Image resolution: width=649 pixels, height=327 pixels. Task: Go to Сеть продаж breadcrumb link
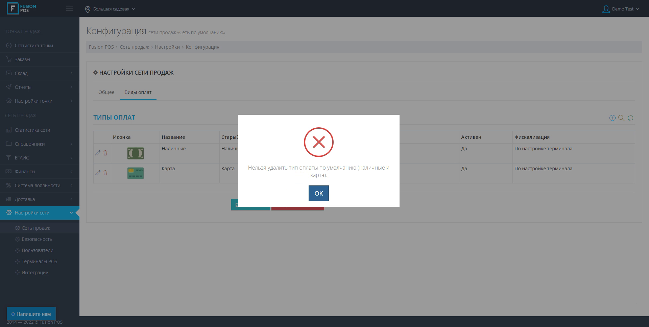click(134, 47)
